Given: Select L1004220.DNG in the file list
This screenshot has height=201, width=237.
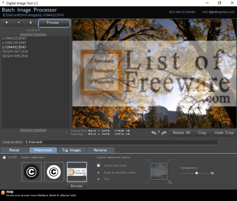Looking at the screenshot, I should tap(14, 38).
